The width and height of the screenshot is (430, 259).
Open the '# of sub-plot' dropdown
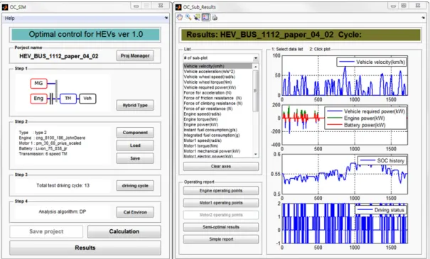click(x=220, y=58)
